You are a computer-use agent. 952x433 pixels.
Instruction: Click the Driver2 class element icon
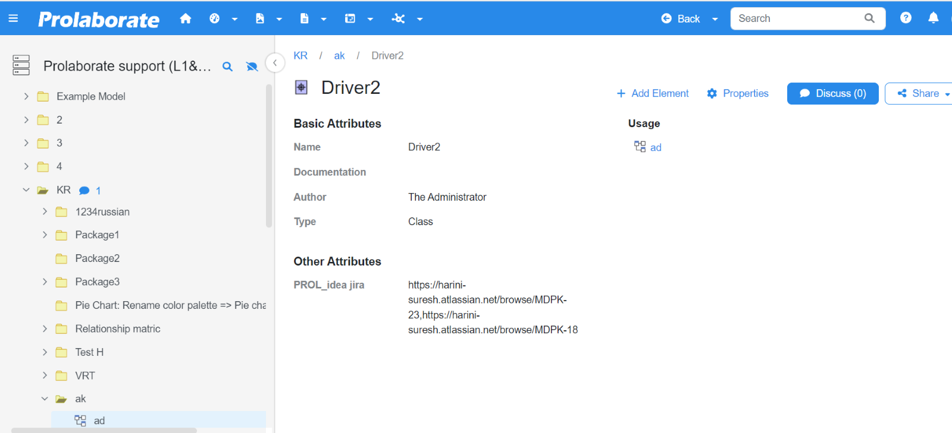pos(302,87)
